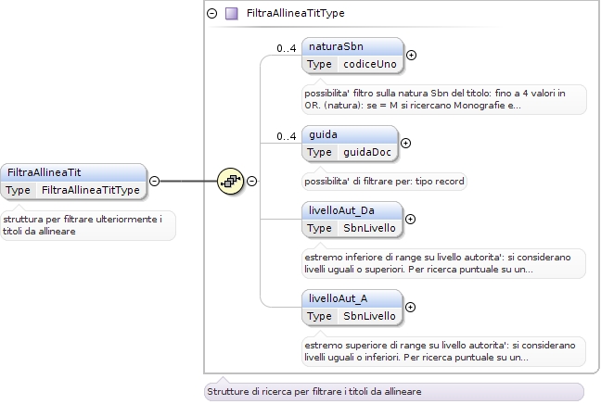This screenshot has height=404, width=601.
Task: Select the livelloAut_Da element node
Action: click(352, 219)
